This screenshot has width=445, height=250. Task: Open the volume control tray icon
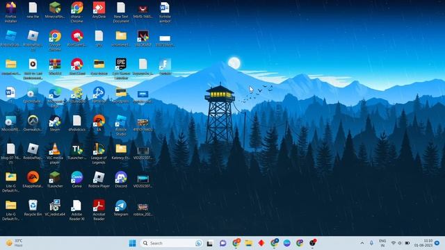[400, 243]
